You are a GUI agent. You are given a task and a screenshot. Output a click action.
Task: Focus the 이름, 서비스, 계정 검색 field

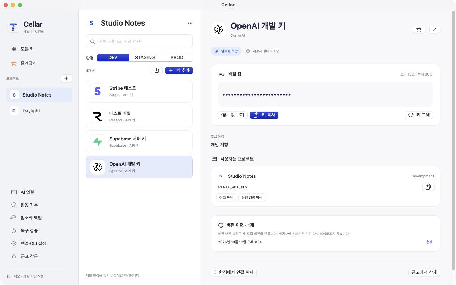coord(139,41)
